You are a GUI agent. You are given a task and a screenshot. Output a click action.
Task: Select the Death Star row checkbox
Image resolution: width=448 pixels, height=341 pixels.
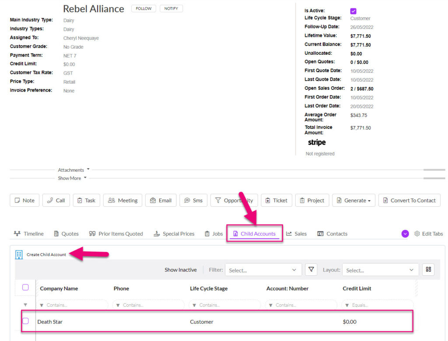(x=25, y=321)
